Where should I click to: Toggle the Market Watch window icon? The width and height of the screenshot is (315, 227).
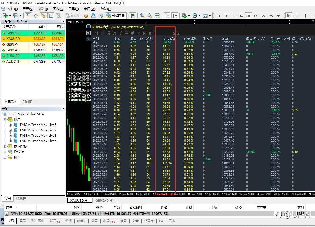tap(28, 15)
